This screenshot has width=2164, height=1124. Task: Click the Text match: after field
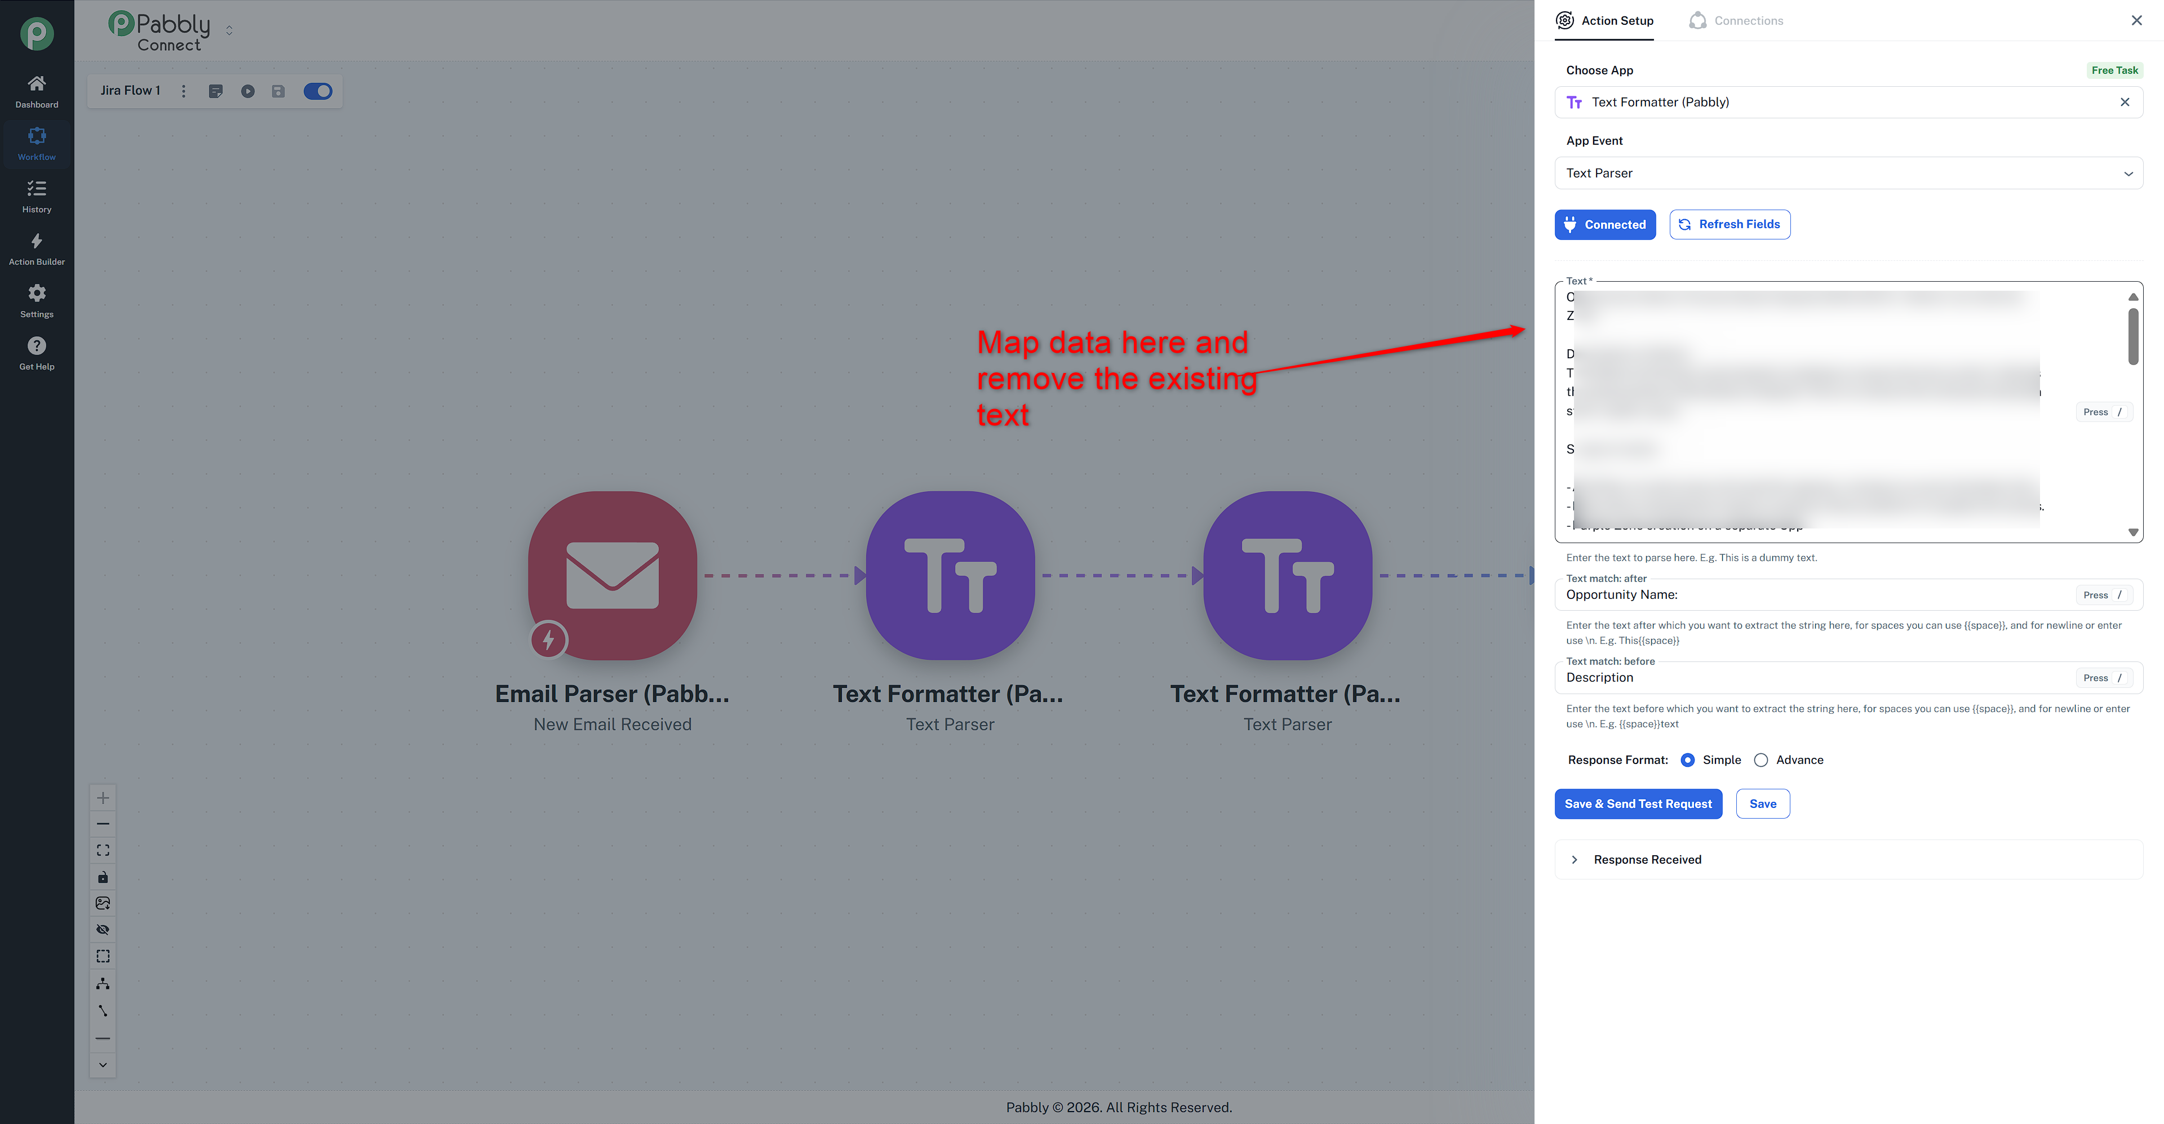(x=1848, y=595)
